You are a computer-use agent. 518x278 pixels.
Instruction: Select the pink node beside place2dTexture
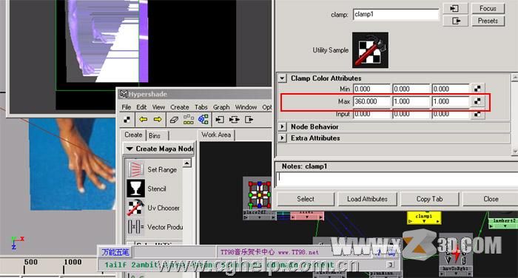point(307,216)
